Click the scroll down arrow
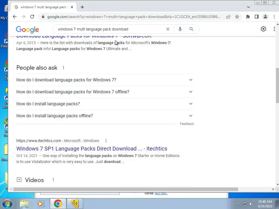Screen dimensions: 279x209 [x=277, y=185]
